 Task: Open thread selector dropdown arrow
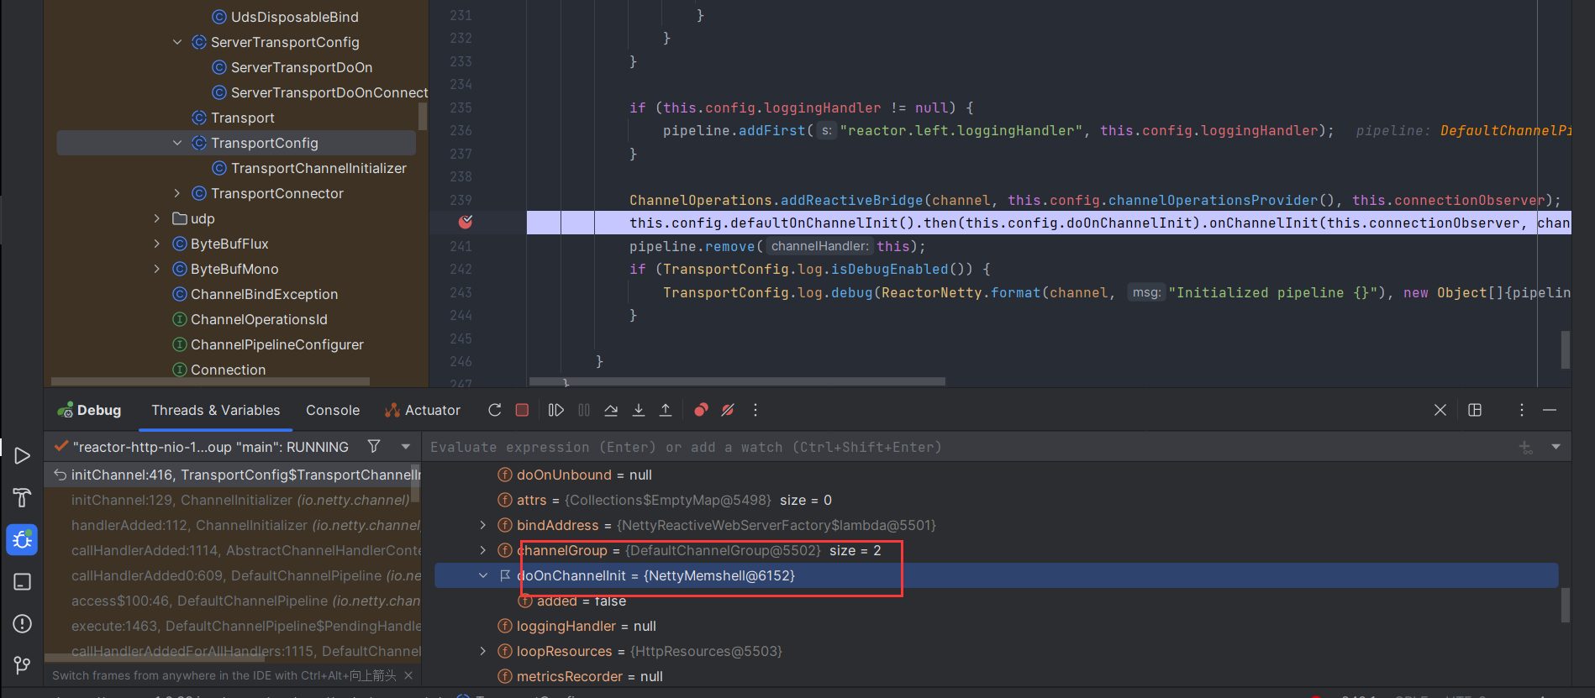406,446
